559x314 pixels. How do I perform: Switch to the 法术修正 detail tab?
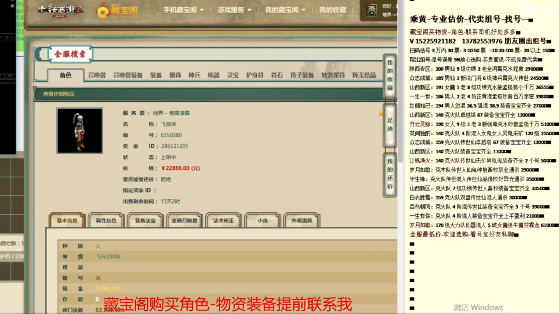click(x=223, y=220)
